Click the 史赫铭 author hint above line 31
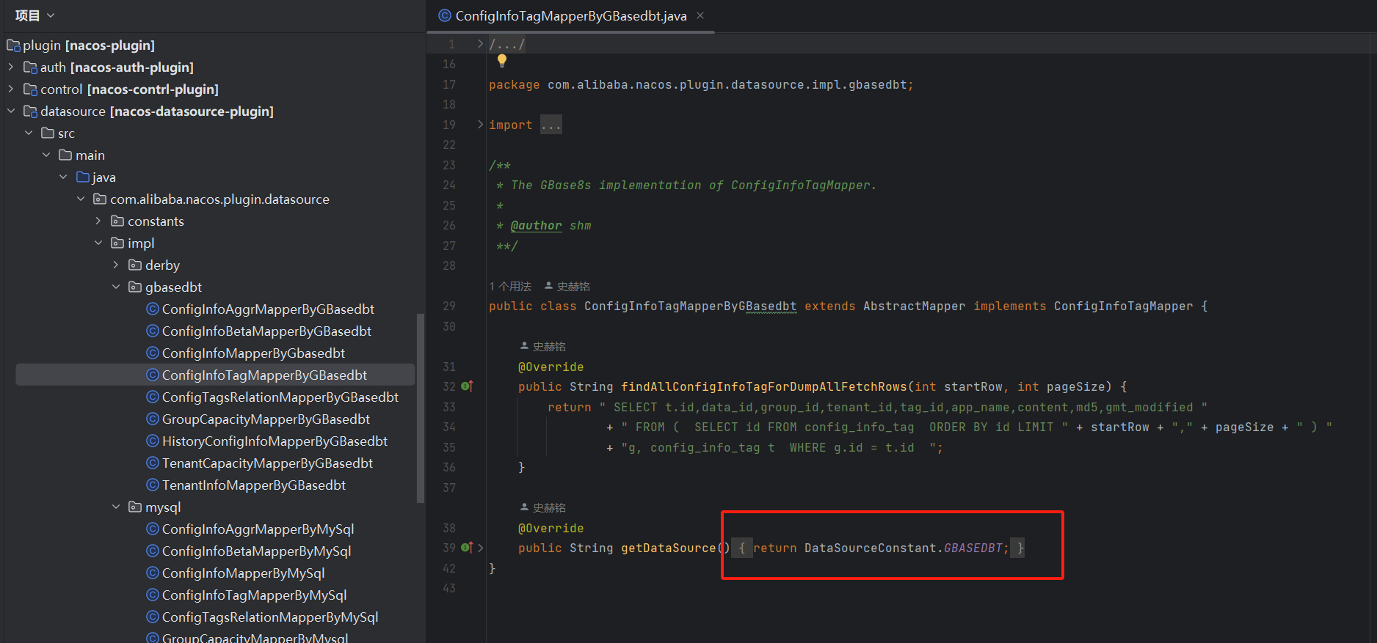 (x=543, y=347)
